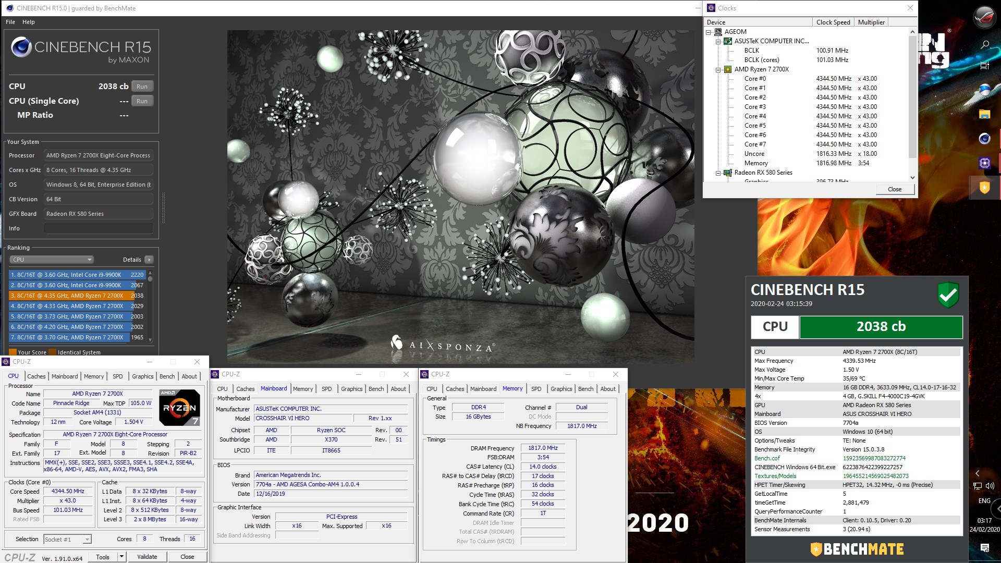Collapse the AMD Ryzen 7 2700X node
The height and width of the screenshot is (563, 1001).
[x=718, y=70]
